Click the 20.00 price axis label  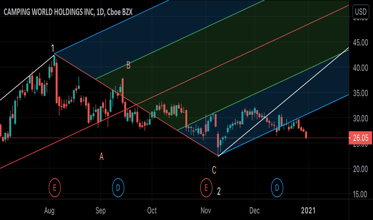pyautogui.click(x=360, y=169)
